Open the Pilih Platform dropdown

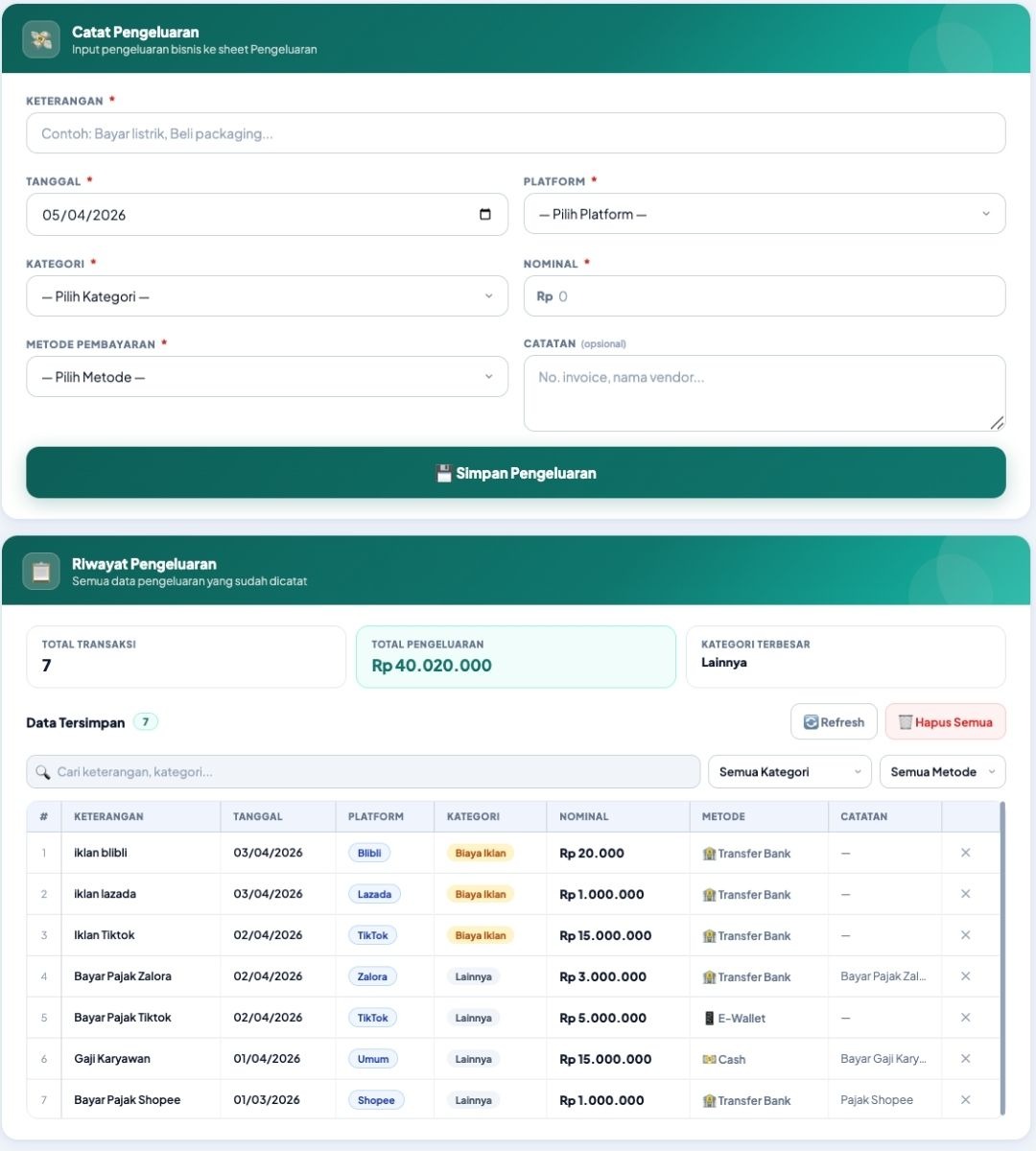[x=764, y=214]
